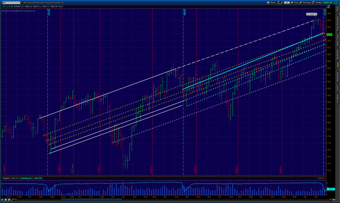This screenshot has height=203, width=340.
Task: Click the zoom out magnifier icon
Action: pos(9,200)
